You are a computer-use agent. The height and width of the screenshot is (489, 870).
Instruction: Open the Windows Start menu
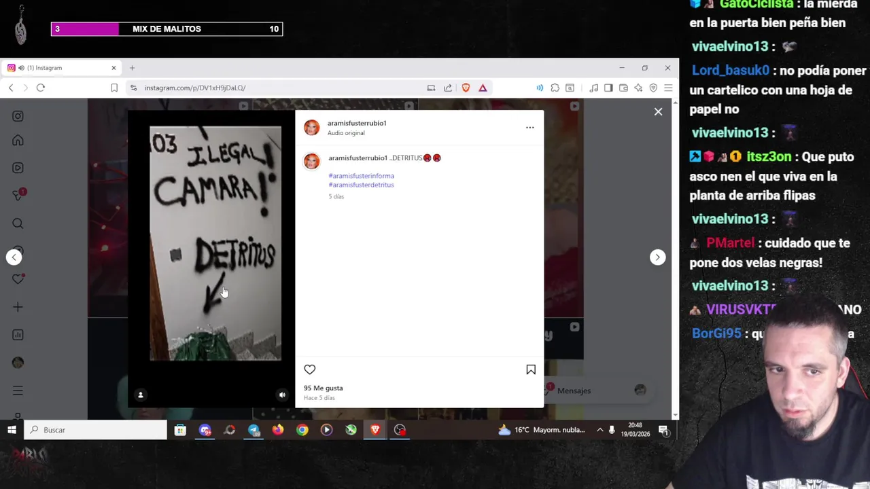(x=12, y=430)
